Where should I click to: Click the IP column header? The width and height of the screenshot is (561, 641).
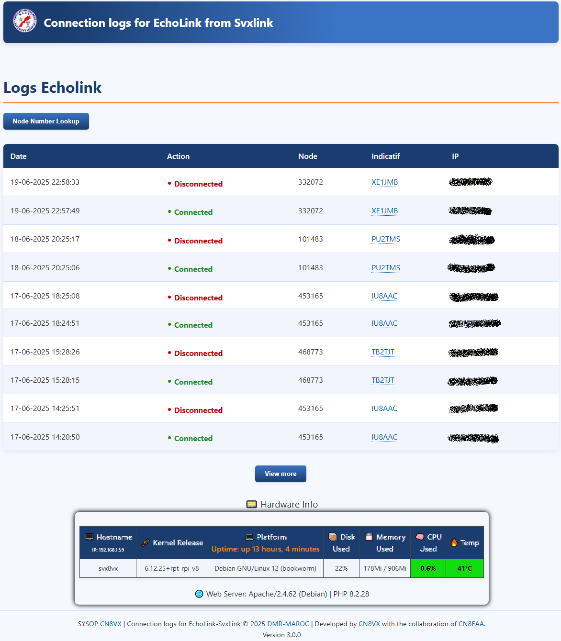pyautogui.click(x=455, y=156)
